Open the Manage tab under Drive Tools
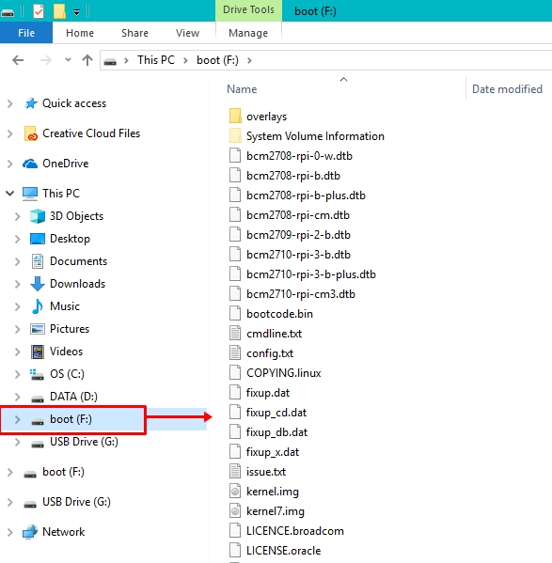This screenshot has width=552, height=563. [x=248, y=33]
